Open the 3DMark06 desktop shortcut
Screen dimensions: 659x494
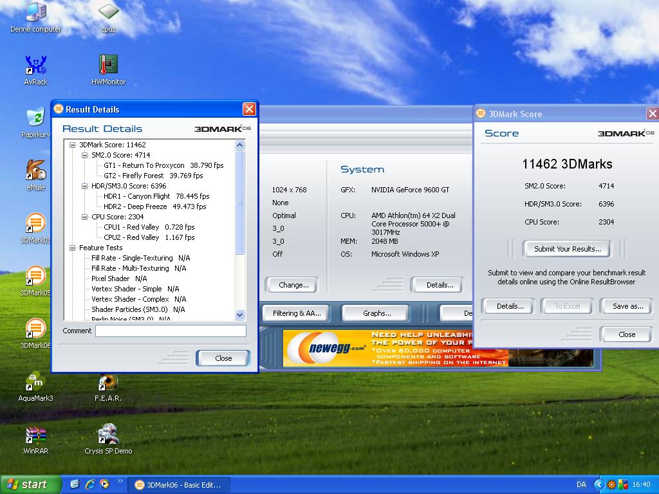point(36,334)
